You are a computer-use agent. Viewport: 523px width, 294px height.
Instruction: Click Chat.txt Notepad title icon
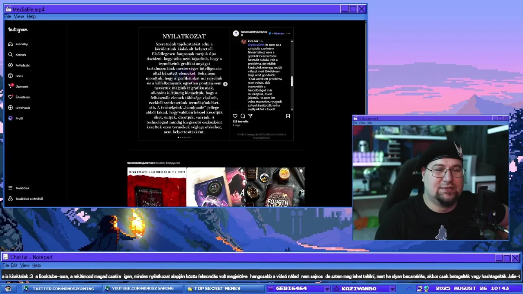[x=6, y=257]
